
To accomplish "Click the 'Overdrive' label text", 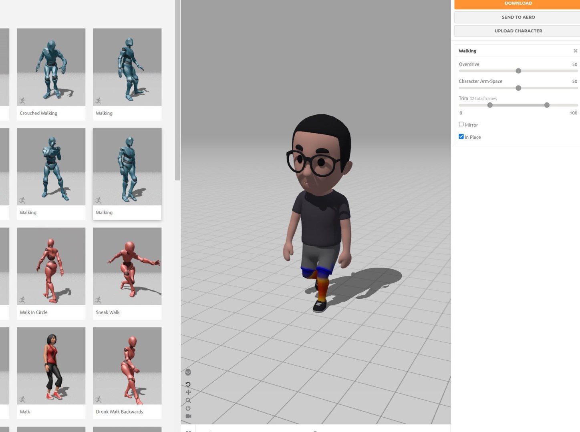I will [x=469, y=64].
